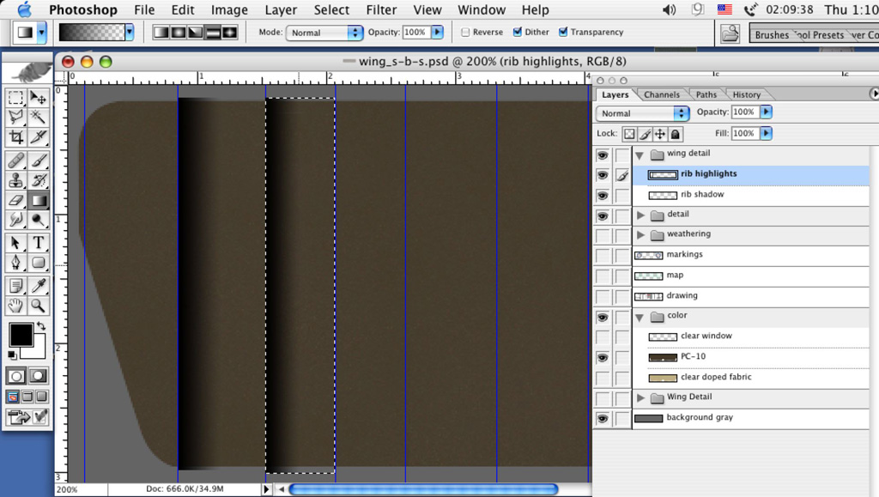Select the Brush tool
Viewport: 879px width, 497px height.
point(38,161)
